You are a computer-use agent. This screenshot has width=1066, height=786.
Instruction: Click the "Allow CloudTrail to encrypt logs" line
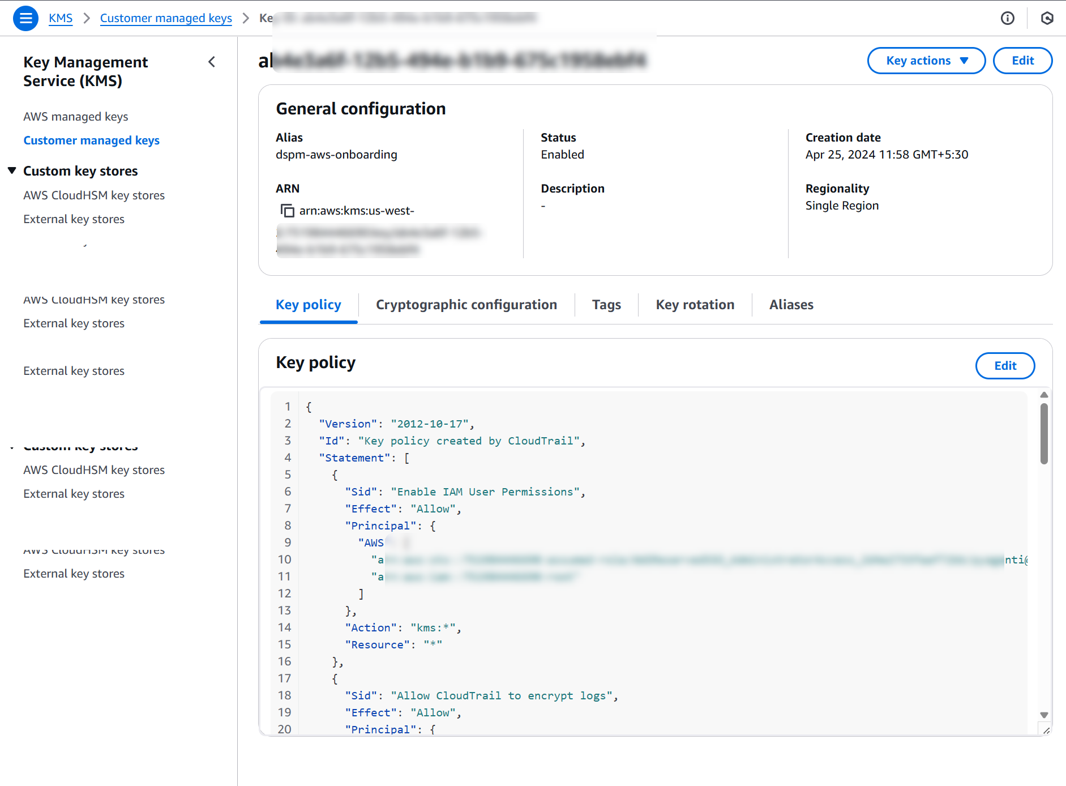(x=481, y=695)
